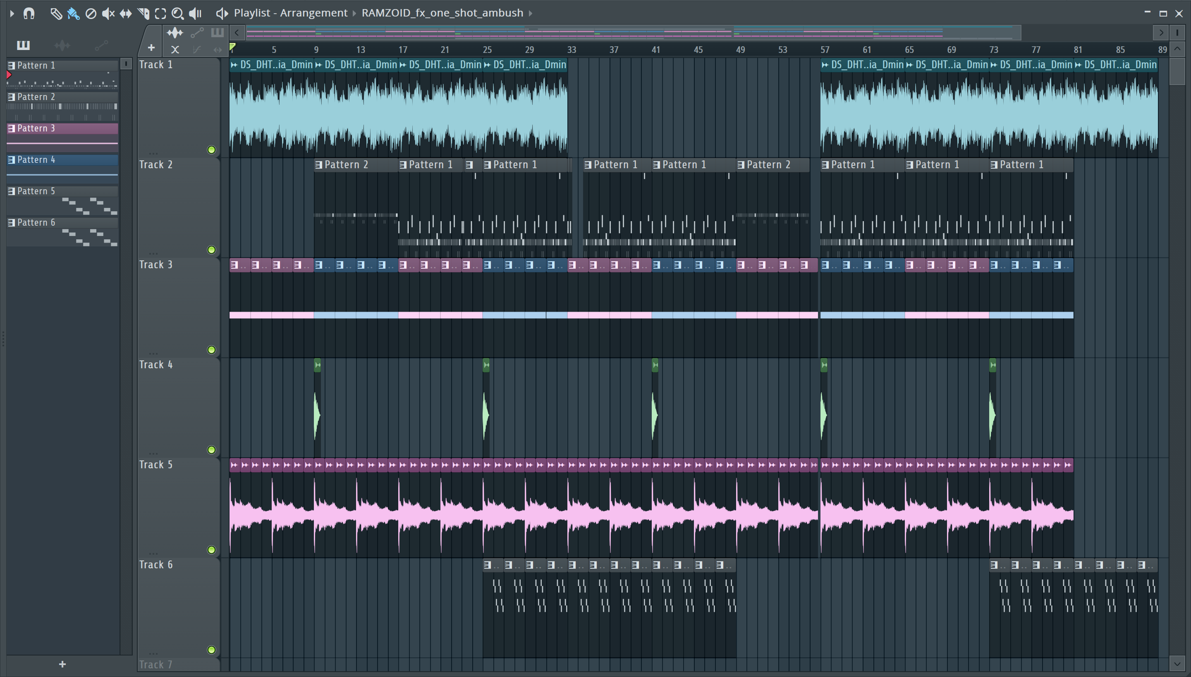1191x677 pixels.
Task: Select Track 1 header label
Action: [x=156, y=65]
